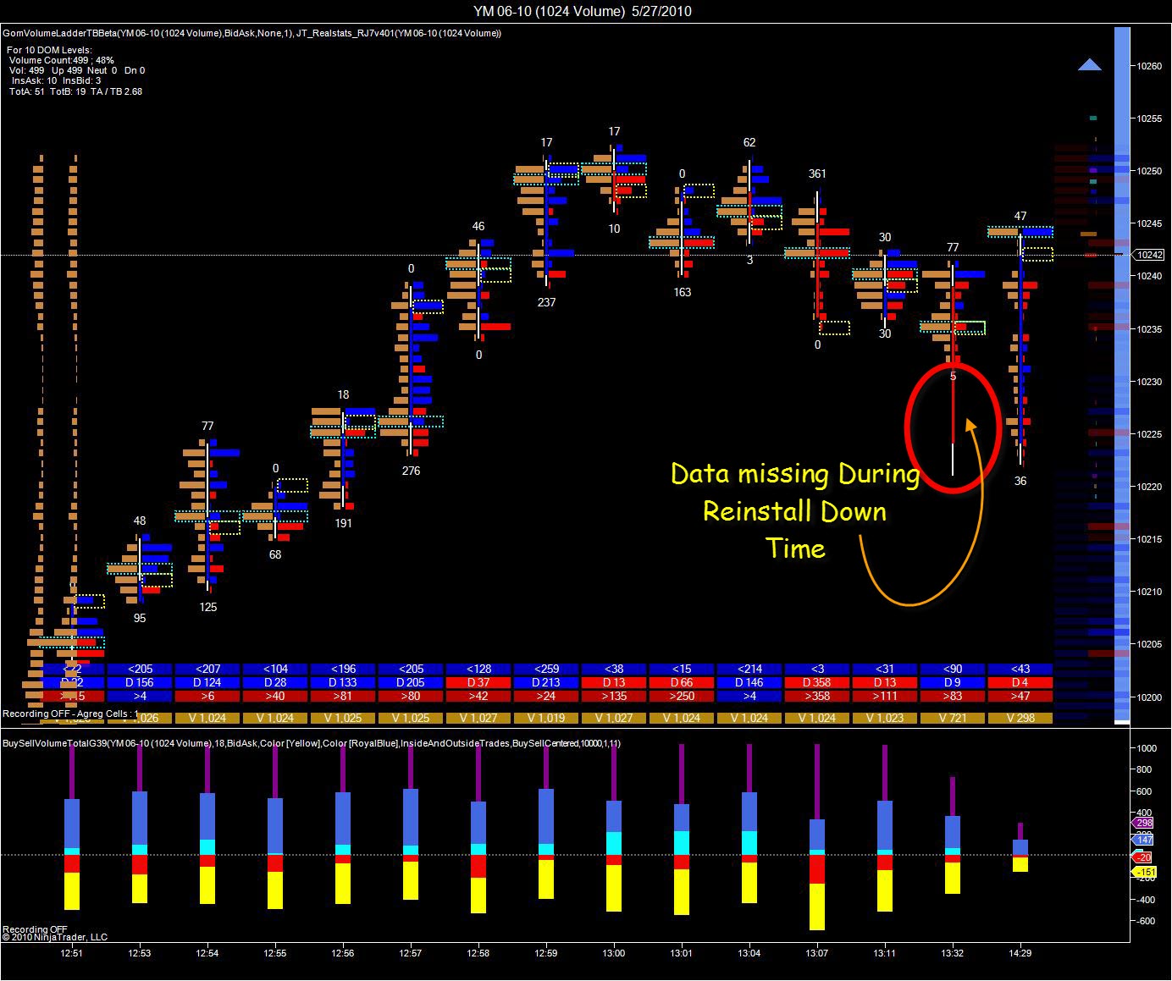Click the 10200 price axis label
The image size is (1172, 981).
(x=1149, y=697)
